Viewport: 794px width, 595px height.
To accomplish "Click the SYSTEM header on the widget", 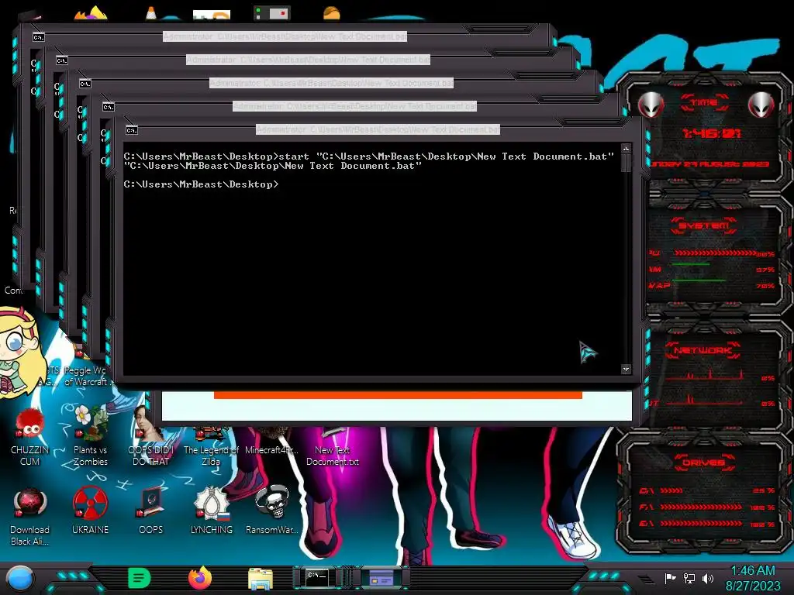I will coord(704,225).
